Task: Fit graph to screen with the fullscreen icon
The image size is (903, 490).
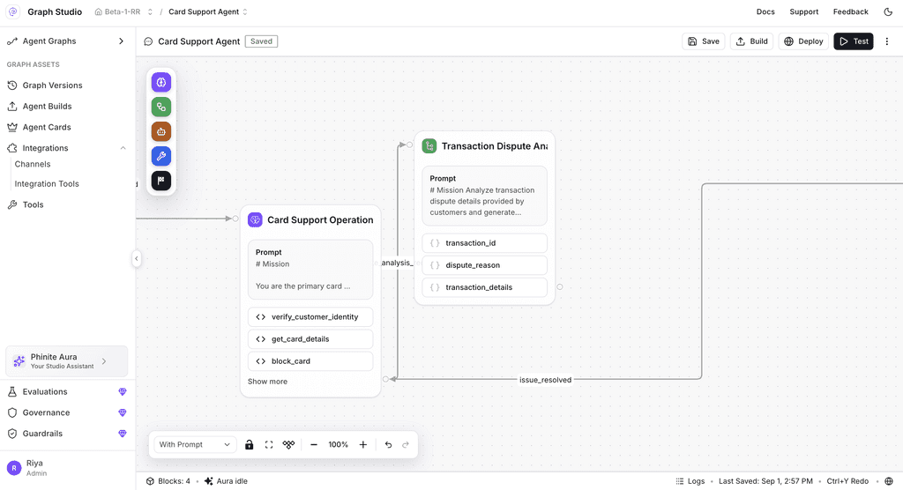Action: pyautogui.click(x=269, y=444)
